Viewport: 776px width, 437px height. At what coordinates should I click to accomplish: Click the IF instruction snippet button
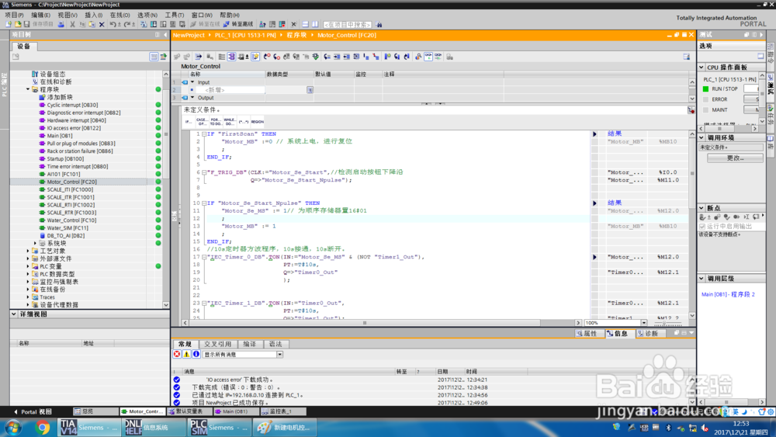click(189, 122)
